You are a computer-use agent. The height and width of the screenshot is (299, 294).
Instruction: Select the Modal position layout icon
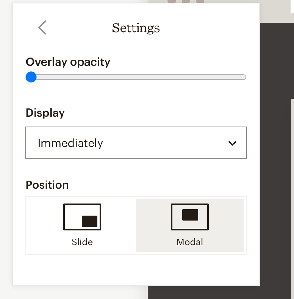tap(190, 217)
